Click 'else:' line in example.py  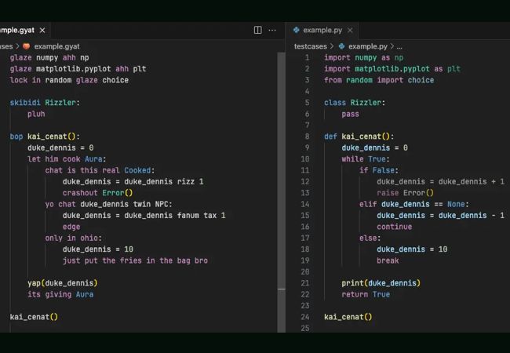coord(370,238)
